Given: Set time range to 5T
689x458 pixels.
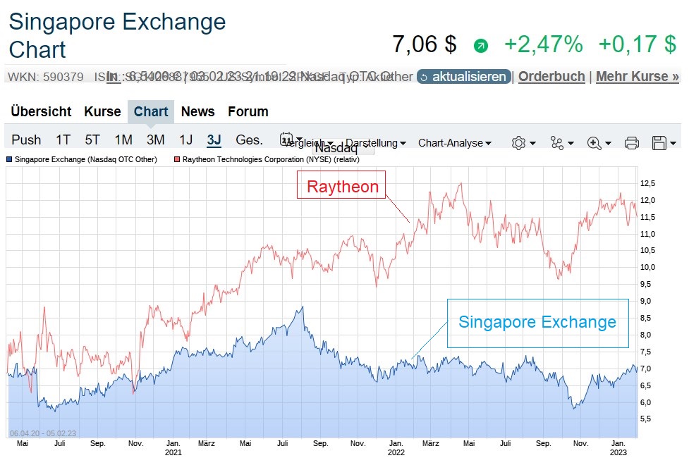Looking at the screenshot, I should click(x=92, y=140).
